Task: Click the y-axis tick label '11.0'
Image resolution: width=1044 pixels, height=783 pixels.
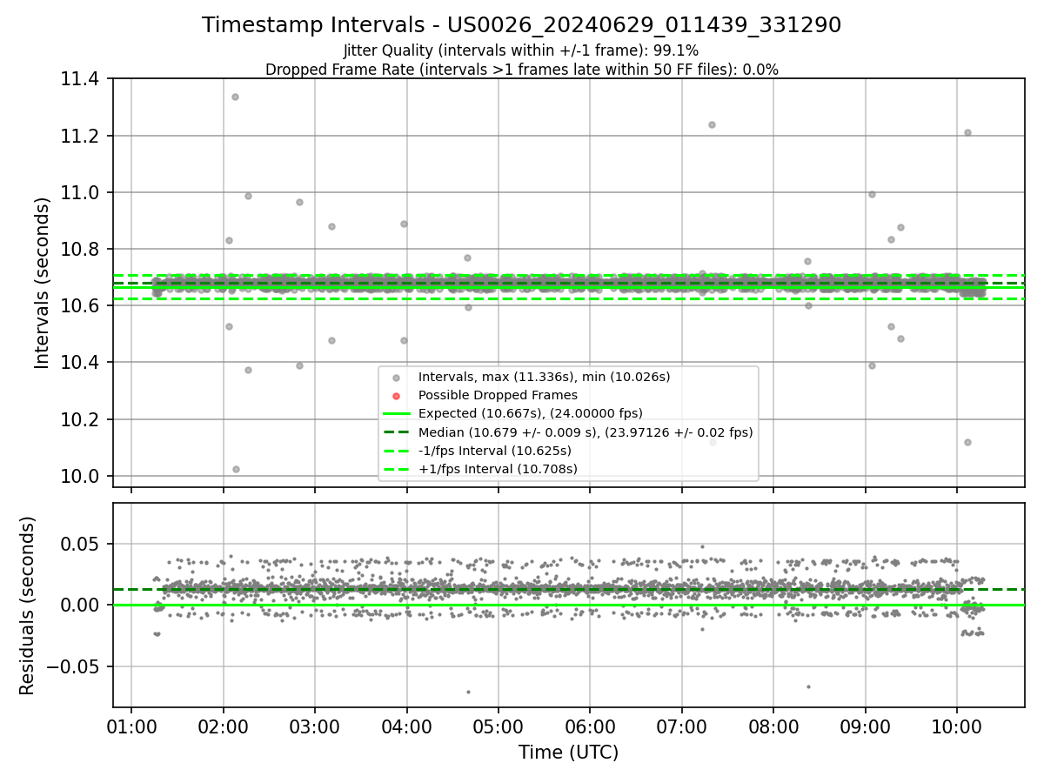Action: pyautogui.click(x=82, y=192)
